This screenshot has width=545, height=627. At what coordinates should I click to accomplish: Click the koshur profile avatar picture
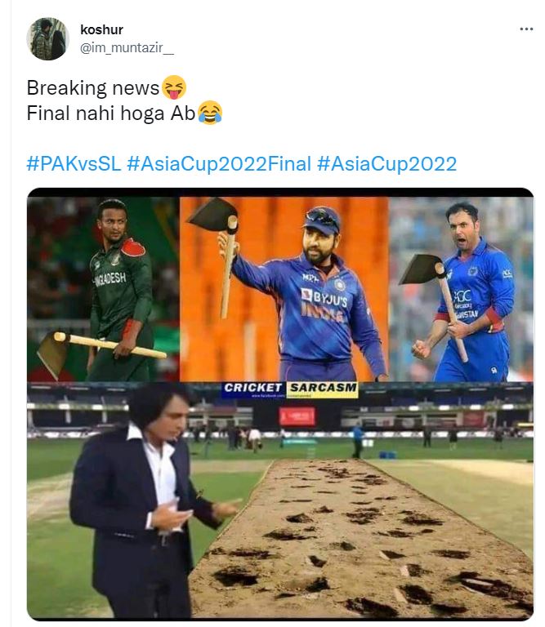pos(48,38)
